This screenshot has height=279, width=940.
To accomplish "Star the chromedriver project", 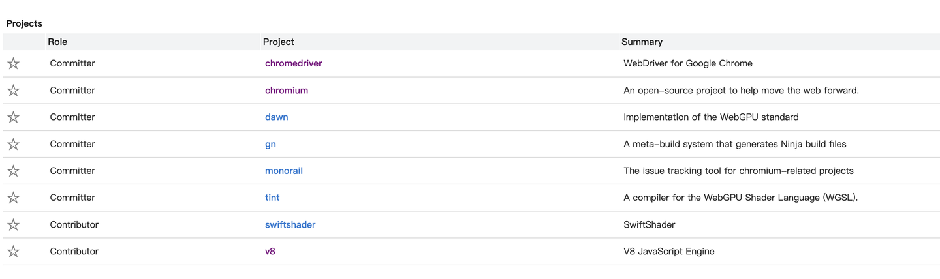I will pos(13,64).
